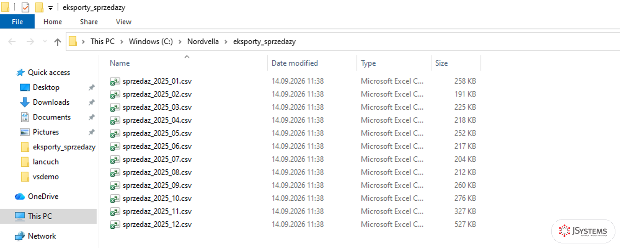Click the Forward navigation arrow
This screenshot has height=248, width=620.
coord(30,41)
